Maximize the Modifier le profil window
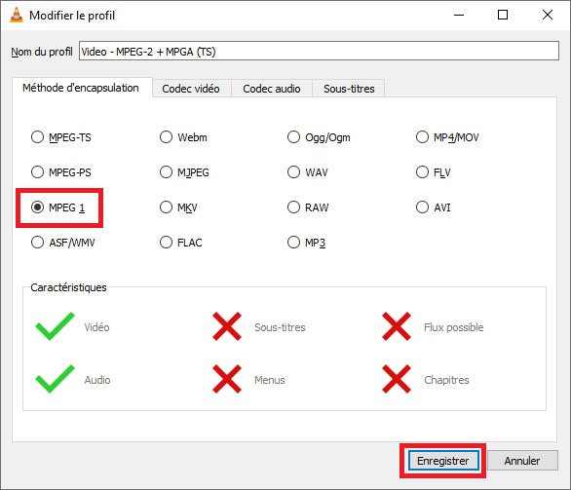 point(503,15)
